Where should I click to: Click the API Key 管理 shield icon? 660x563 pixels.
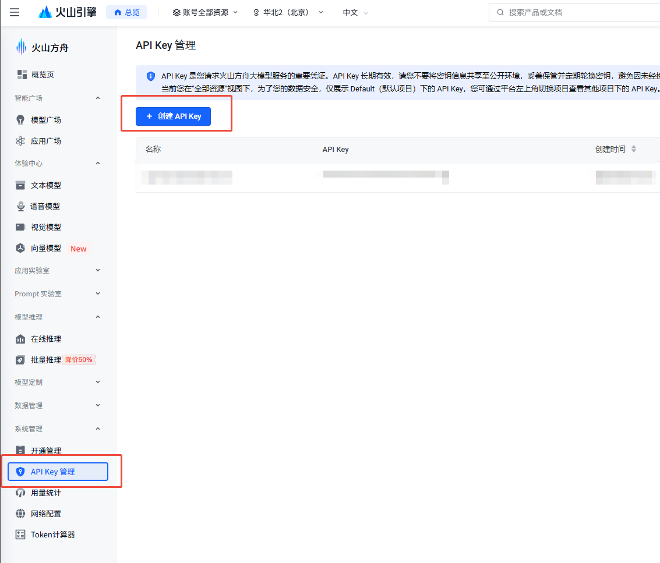(20, 472)
